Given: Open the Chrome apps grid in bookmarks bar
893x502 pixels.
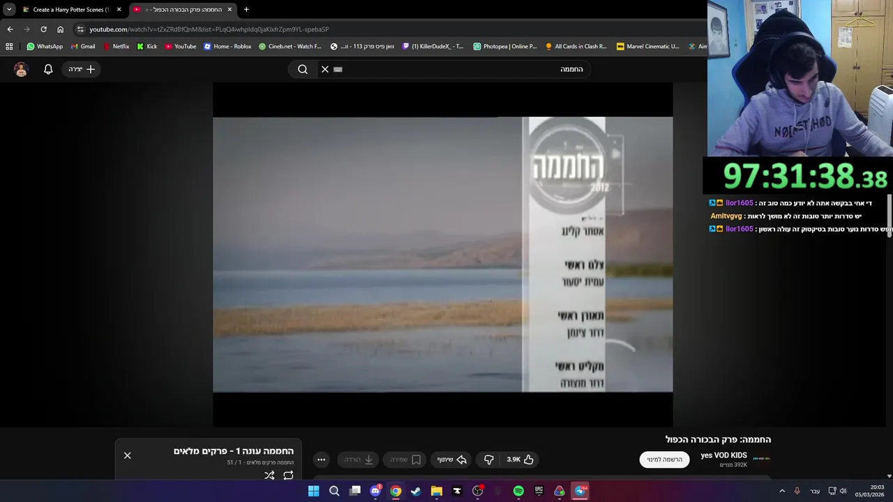Looking at the screenshot, I should point(9,47).
